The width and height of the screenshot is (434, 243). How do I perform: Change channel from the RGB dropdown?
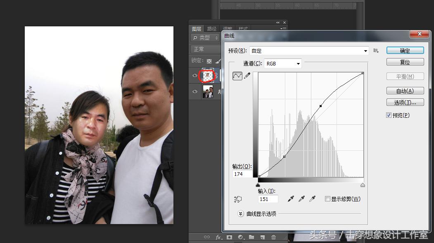tap(283, 63)
